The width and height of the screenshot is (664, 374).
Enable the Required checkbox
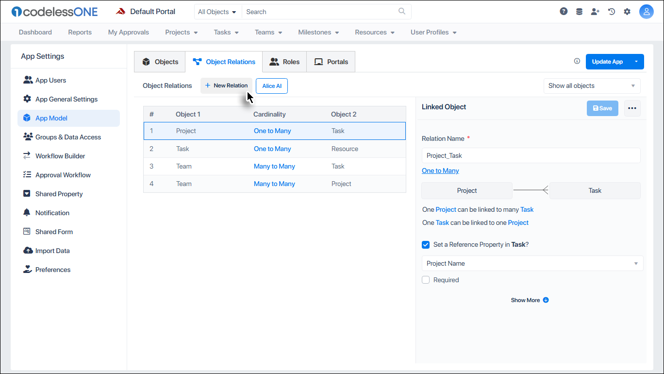click(x=426, y=280)
